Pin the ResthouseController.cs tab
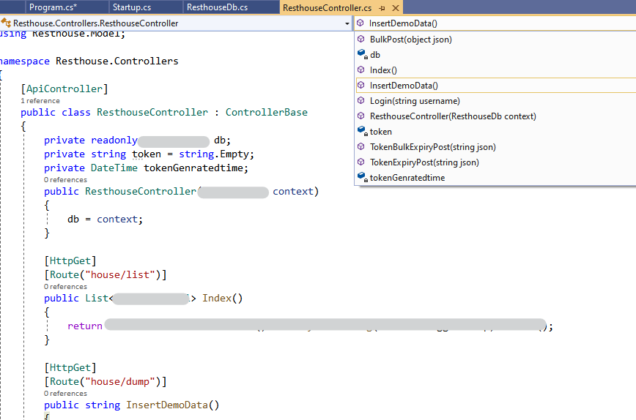Image resolution: width=636 pixels, height=420 pixels. pos(382,8)
